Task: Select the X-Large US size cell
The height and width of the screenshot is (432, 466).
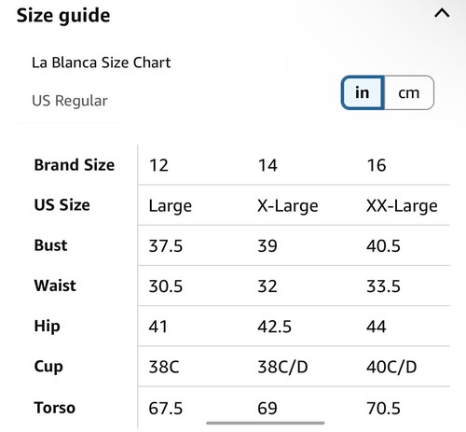Action: (288, 206)
